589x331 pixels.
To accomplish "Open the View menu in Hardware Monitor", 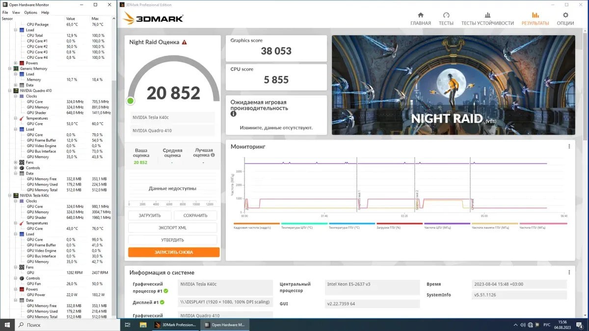I will (16, 12).
